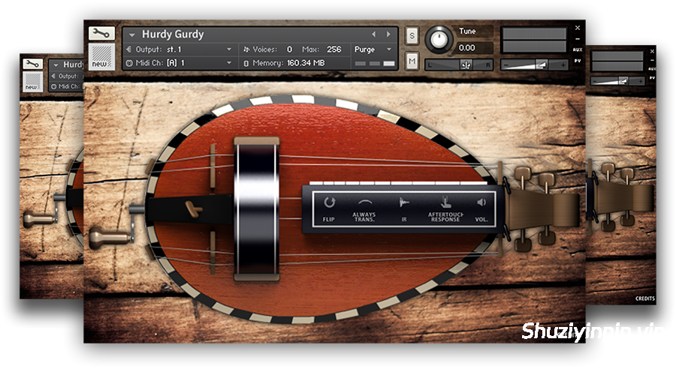Click 'new' thumbnail in back left window
The image size is (676, 369).
point(33,82)
